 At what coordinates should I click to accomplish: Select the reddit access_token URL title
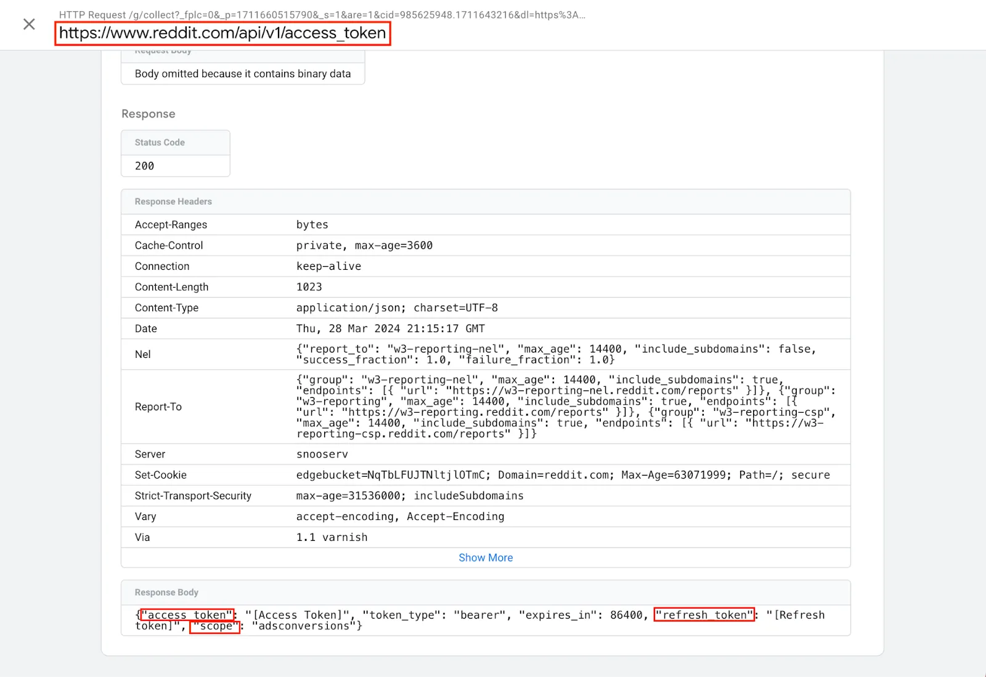point(222,33)
